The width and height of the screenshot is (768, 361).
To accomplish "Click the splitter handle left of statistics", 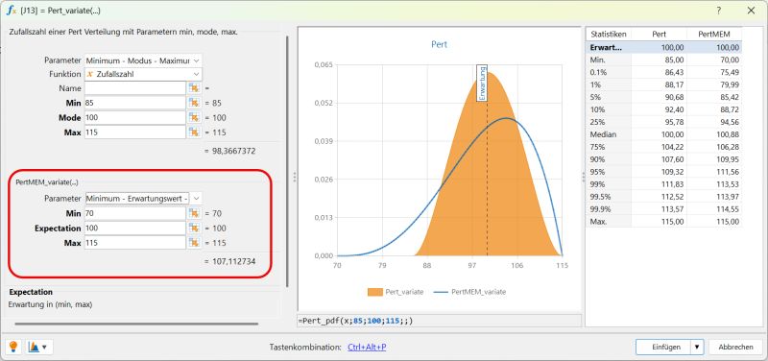I will pos(583,177).
